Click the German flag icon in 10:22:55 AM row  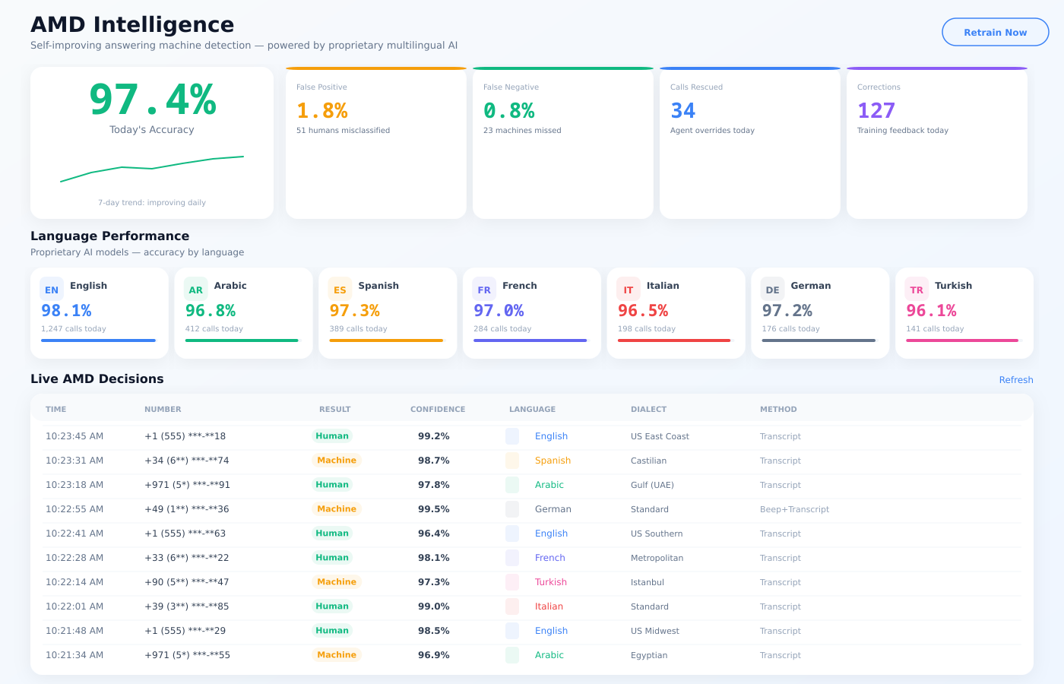tap(512, 509)
